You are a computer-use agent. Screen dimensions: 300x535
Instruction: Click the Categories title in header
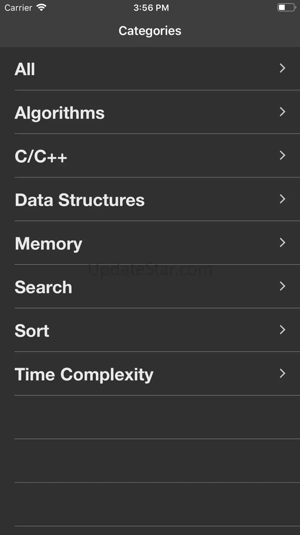tap(150, 31)
